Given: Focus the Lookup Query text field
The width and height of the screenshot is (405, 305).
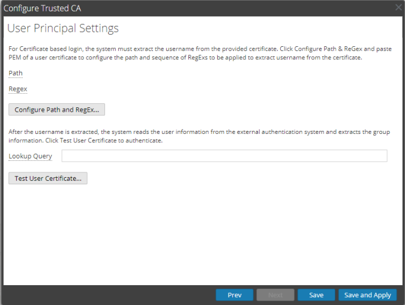Looking at the screenshot, I should pyautogui.click(x=224, y=156).
